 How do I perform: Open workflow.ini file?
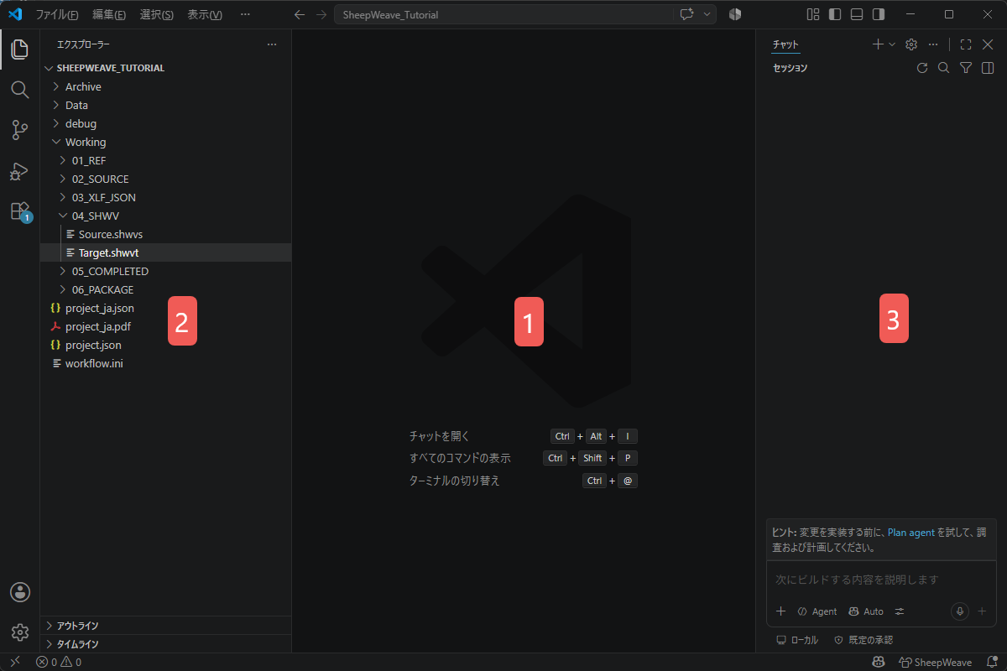pos(165,363)
